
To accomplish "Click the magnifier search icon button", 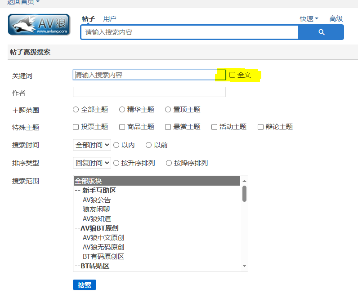I will [x=321, y=32].
